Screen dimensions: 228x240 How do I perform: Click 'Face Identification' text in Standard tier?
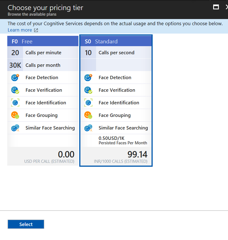[119, 103]
